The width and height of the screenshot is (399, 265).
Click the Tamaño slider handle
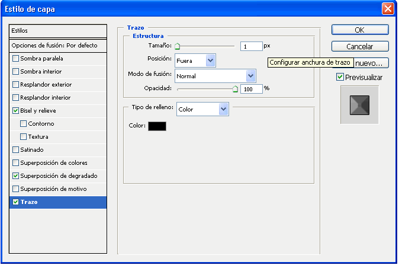(x=178, y=46)
